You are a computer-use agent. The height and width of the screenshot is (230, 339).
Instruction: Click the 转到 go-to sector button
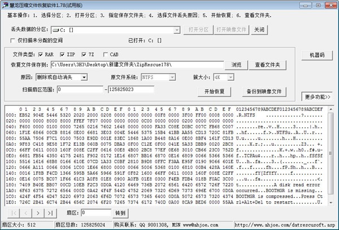(120, 214)
